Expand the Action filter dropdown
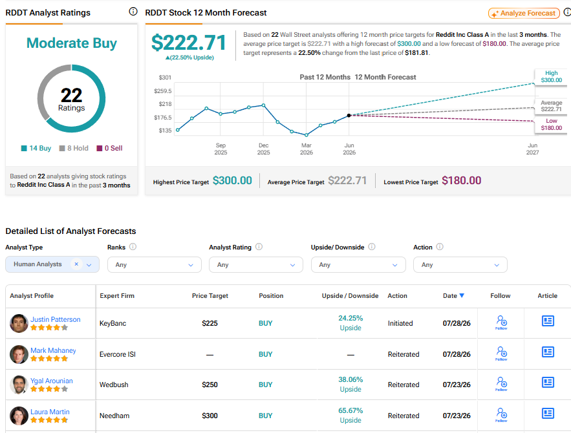 tap(460, 265)
